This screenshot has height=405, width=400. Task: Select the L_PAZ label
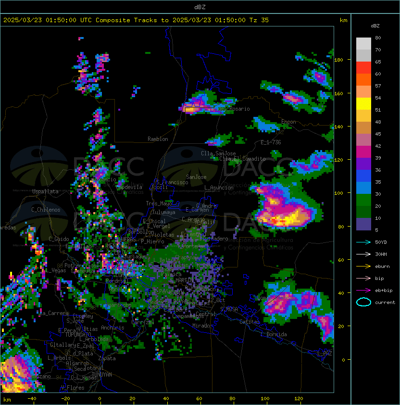pos(325,354)
